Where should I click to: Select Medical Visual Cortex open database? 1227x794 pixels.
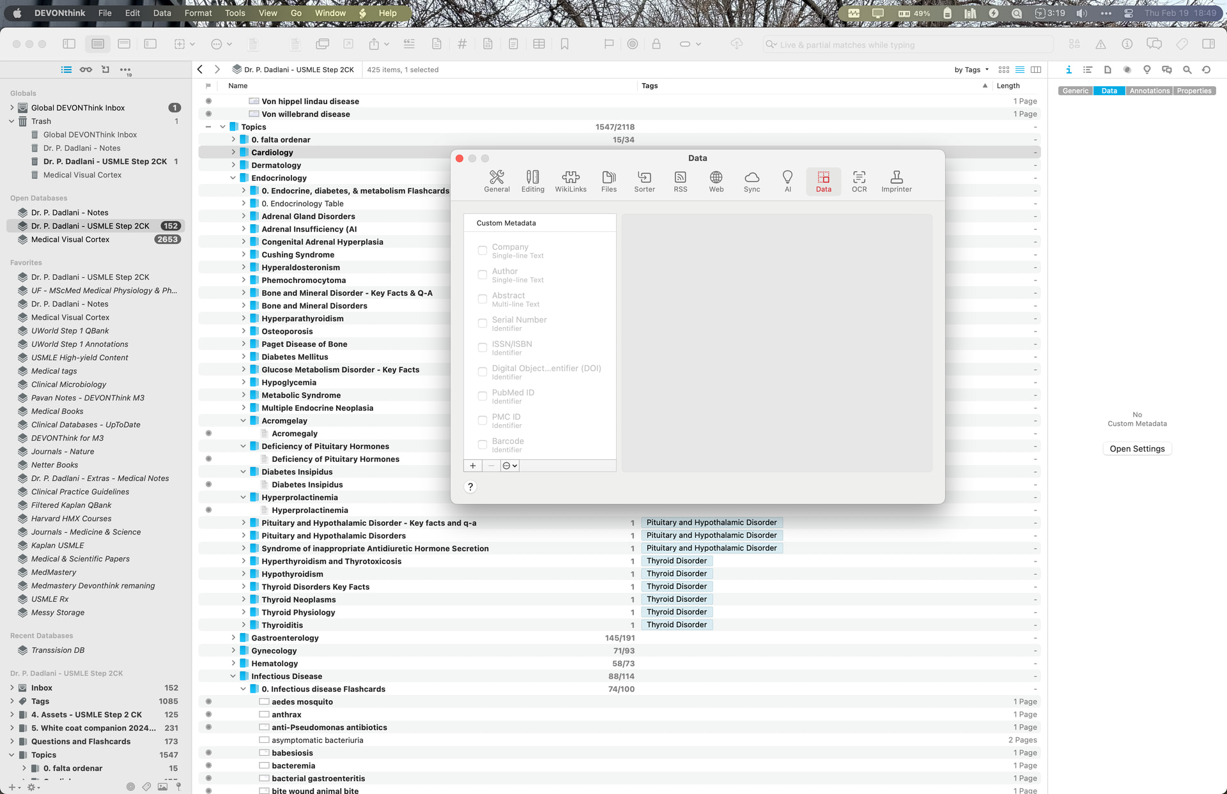click(70, 240)
